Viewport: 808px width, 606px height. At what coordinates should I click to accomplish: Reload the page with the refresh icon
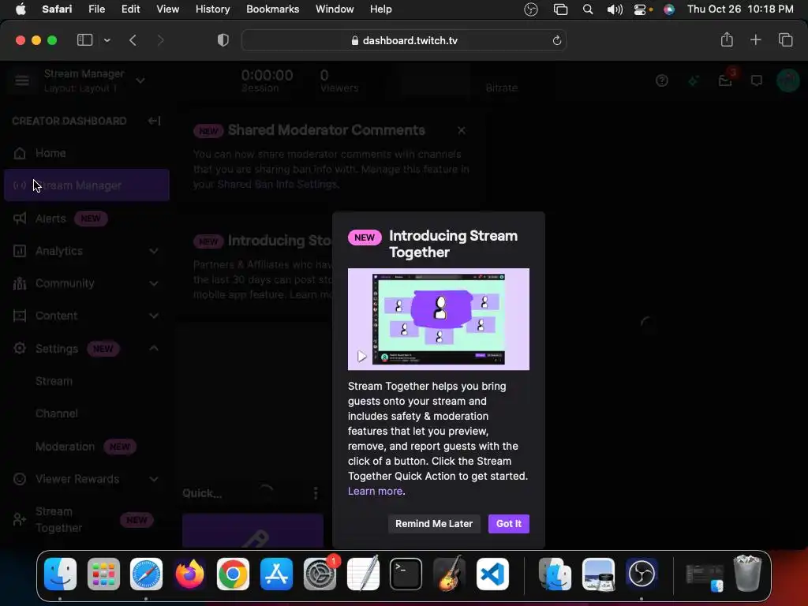(556, 40)
